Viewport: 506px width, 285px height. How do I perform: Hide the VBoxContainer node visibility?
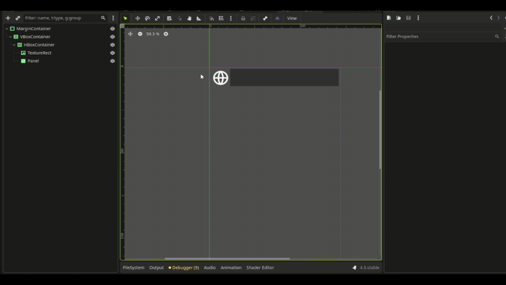[113, 37]
